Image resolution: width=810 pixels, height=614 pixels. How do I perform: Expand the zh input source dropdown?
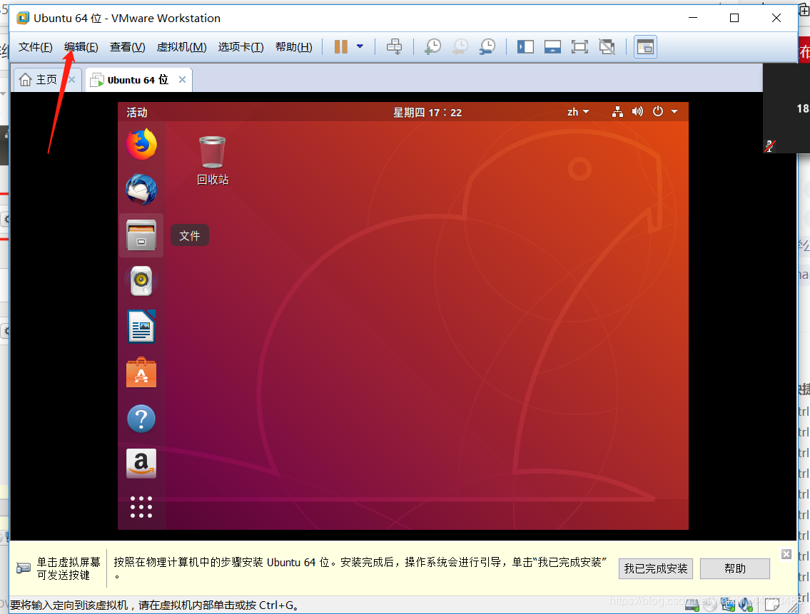pyautogui.click(x=578, y=112)
